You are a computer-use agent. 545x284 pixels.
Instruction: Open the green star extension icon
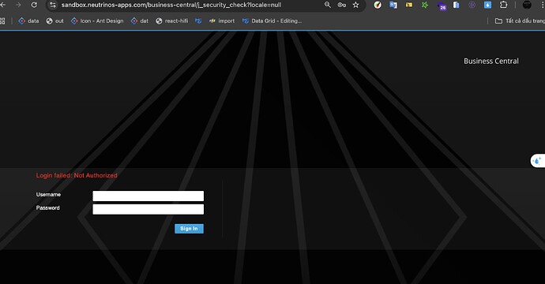[x=425, y=5]
